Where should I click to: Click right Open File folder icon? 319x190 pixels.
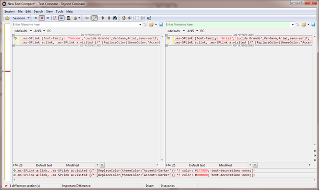[304, 25]
